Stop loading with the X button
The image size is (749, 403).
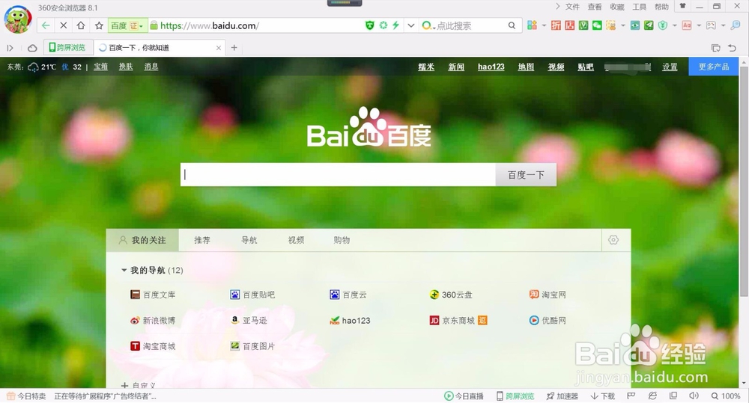click(x=63, y=25)
